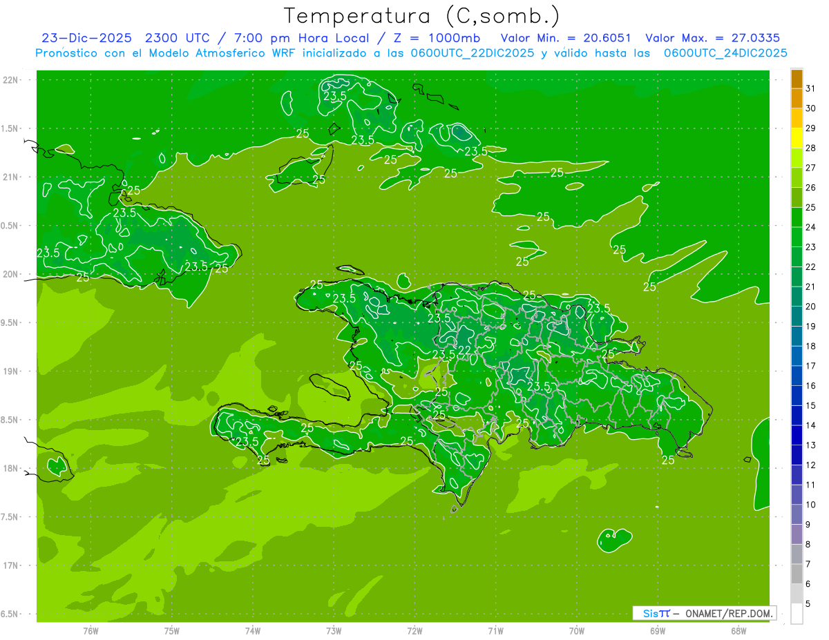Image resolution: width=829 pixels, height=640 pixels.
Task: Pick the legend color band between 25 and 26
Action: (x=797, y=197)
